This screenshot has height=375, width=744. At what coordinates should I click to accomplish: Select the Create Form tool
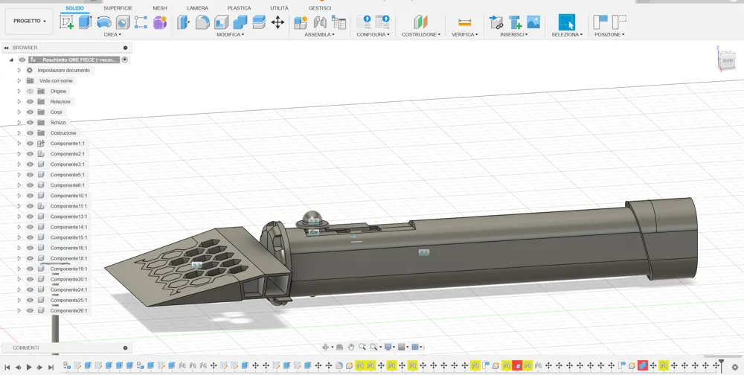tap(160, 22)
